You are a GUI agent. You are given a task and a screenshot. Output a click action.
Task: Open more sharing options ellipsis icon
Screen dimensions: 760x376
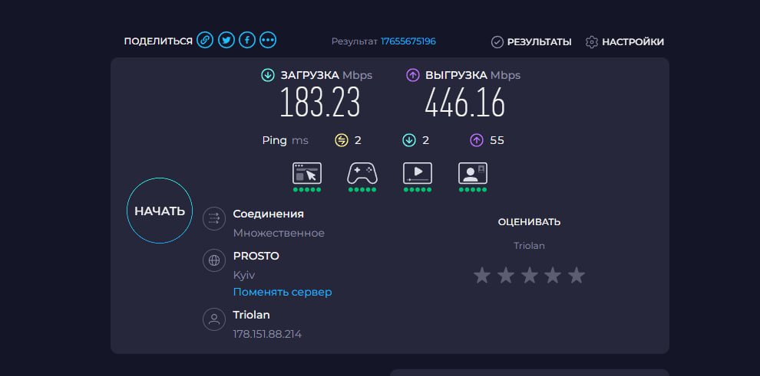tap(268, 41)
